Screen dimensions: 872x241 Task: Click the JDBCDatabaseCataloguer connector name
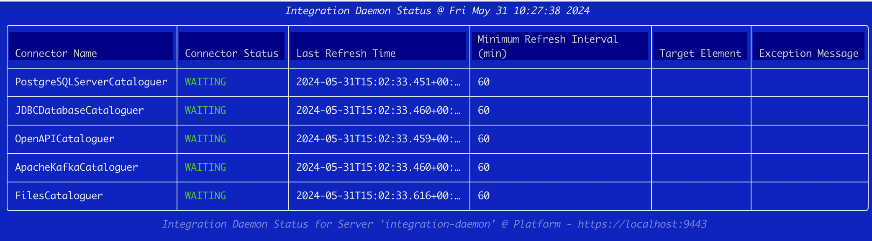coord(80,110)
